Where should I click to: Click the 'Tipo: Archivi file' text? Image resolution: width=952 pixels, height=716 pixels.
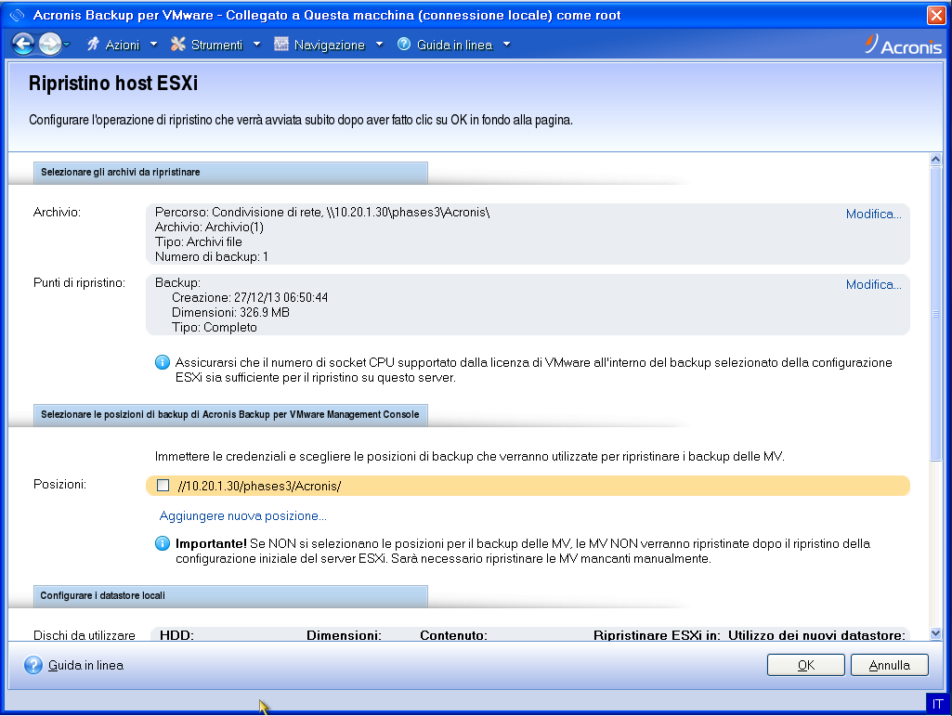click(x=199, y=241)
